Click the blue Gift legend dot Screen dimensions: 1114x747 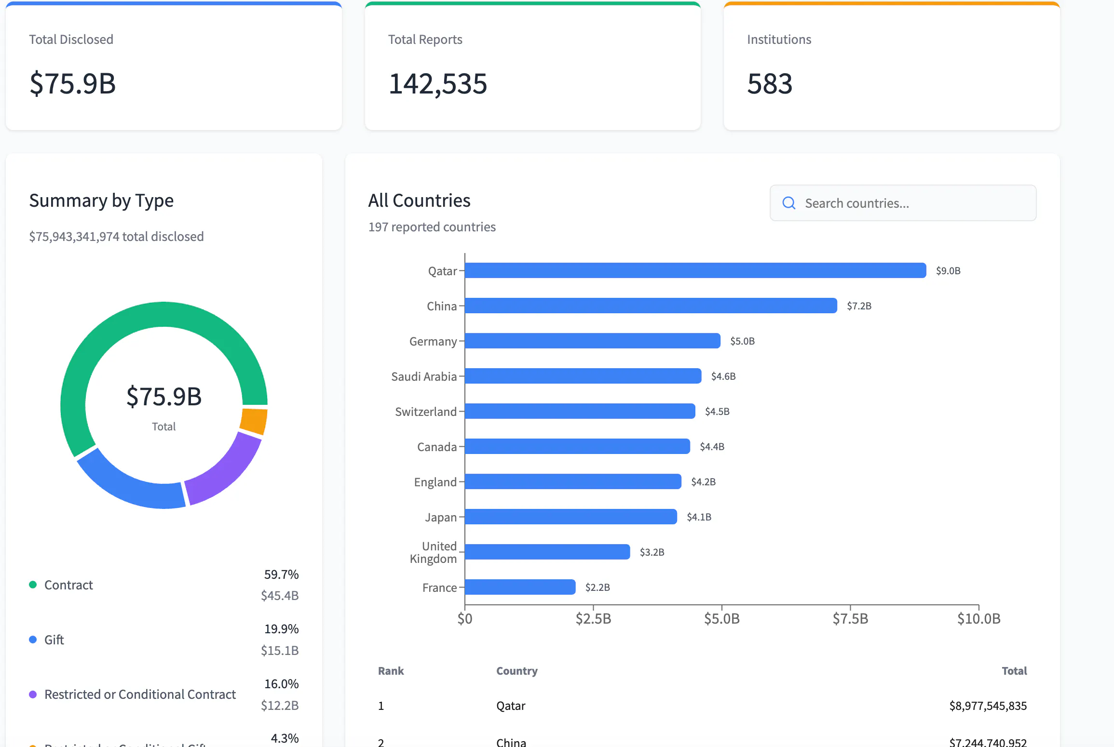coord(33,640)
